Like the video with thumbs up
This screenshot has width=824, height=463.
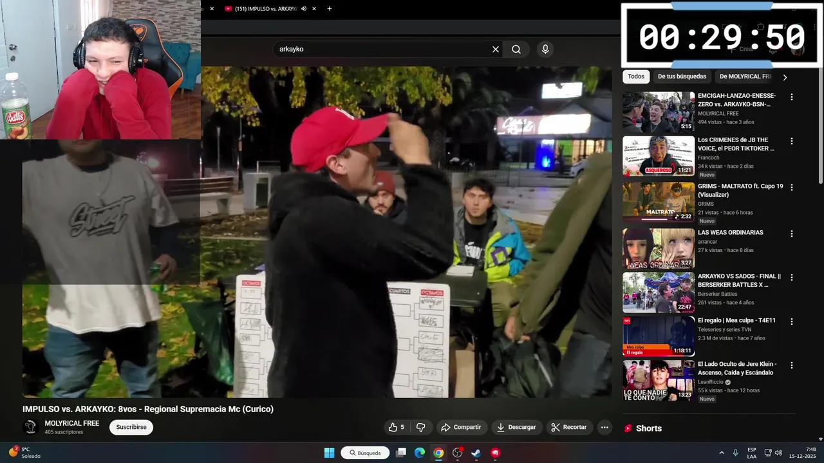396,427
